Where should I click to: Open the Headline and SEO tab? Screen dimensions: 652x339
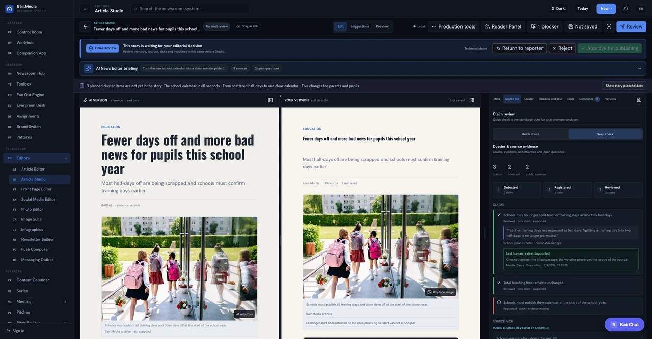[x=550, y=99]
